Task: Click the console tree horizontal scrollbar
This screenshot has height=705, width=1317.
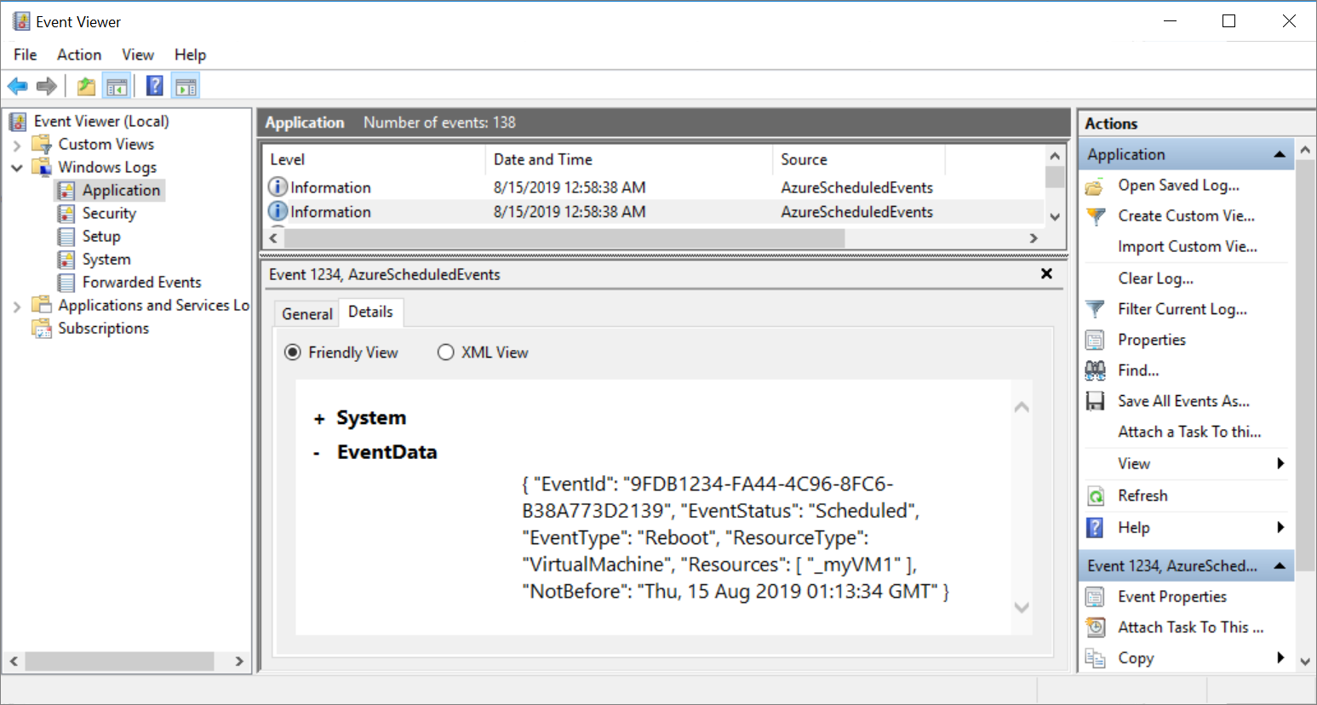Action: coord(119,661)
